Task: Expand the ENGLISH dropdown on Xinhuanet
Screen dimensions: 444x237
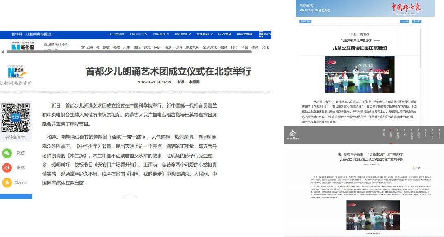Action: [x=139, y=34]
